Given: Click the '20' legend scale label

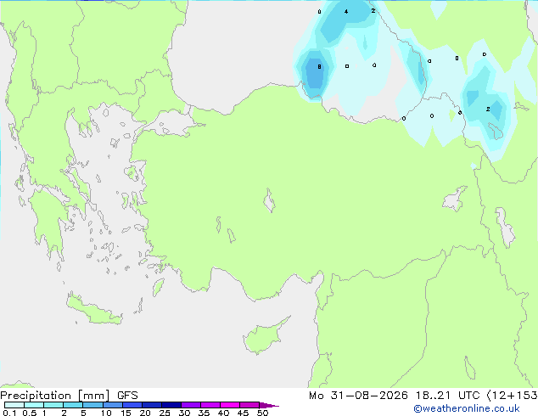Looking at the screenshot, I should [x=145, y=413].
